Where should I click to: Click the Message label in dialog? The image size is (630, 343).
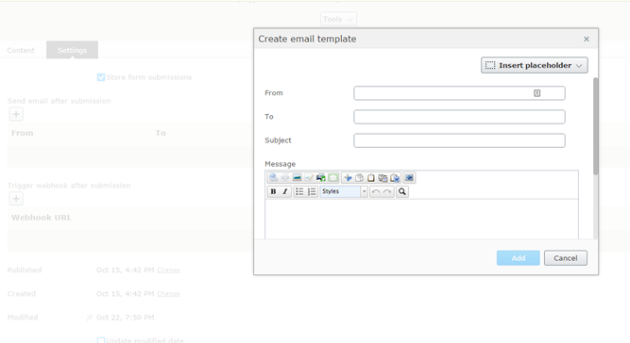tap(280, 164)
